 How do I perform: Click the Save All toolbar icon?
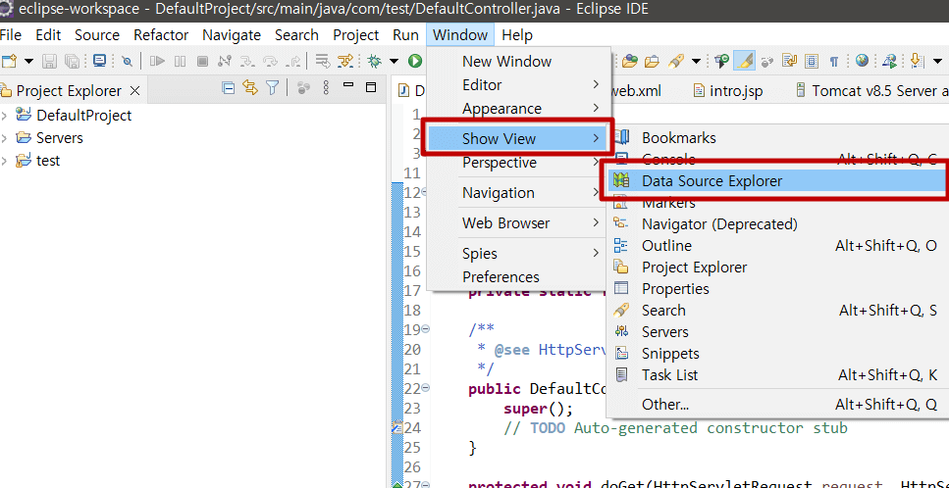72,61
